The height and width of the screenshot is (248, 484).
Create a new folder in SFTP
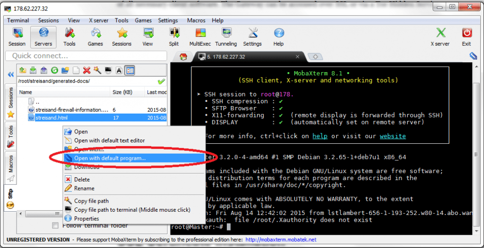[x=65, y=71]
